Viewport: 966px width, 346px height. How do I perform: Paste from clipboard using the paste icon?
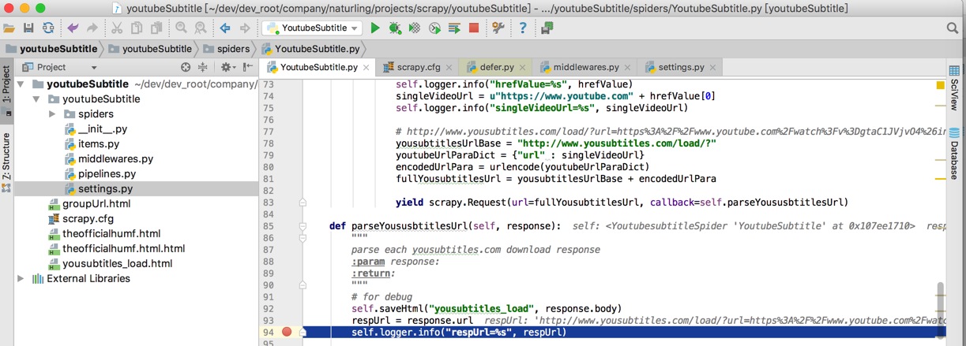tap(156, 28)
